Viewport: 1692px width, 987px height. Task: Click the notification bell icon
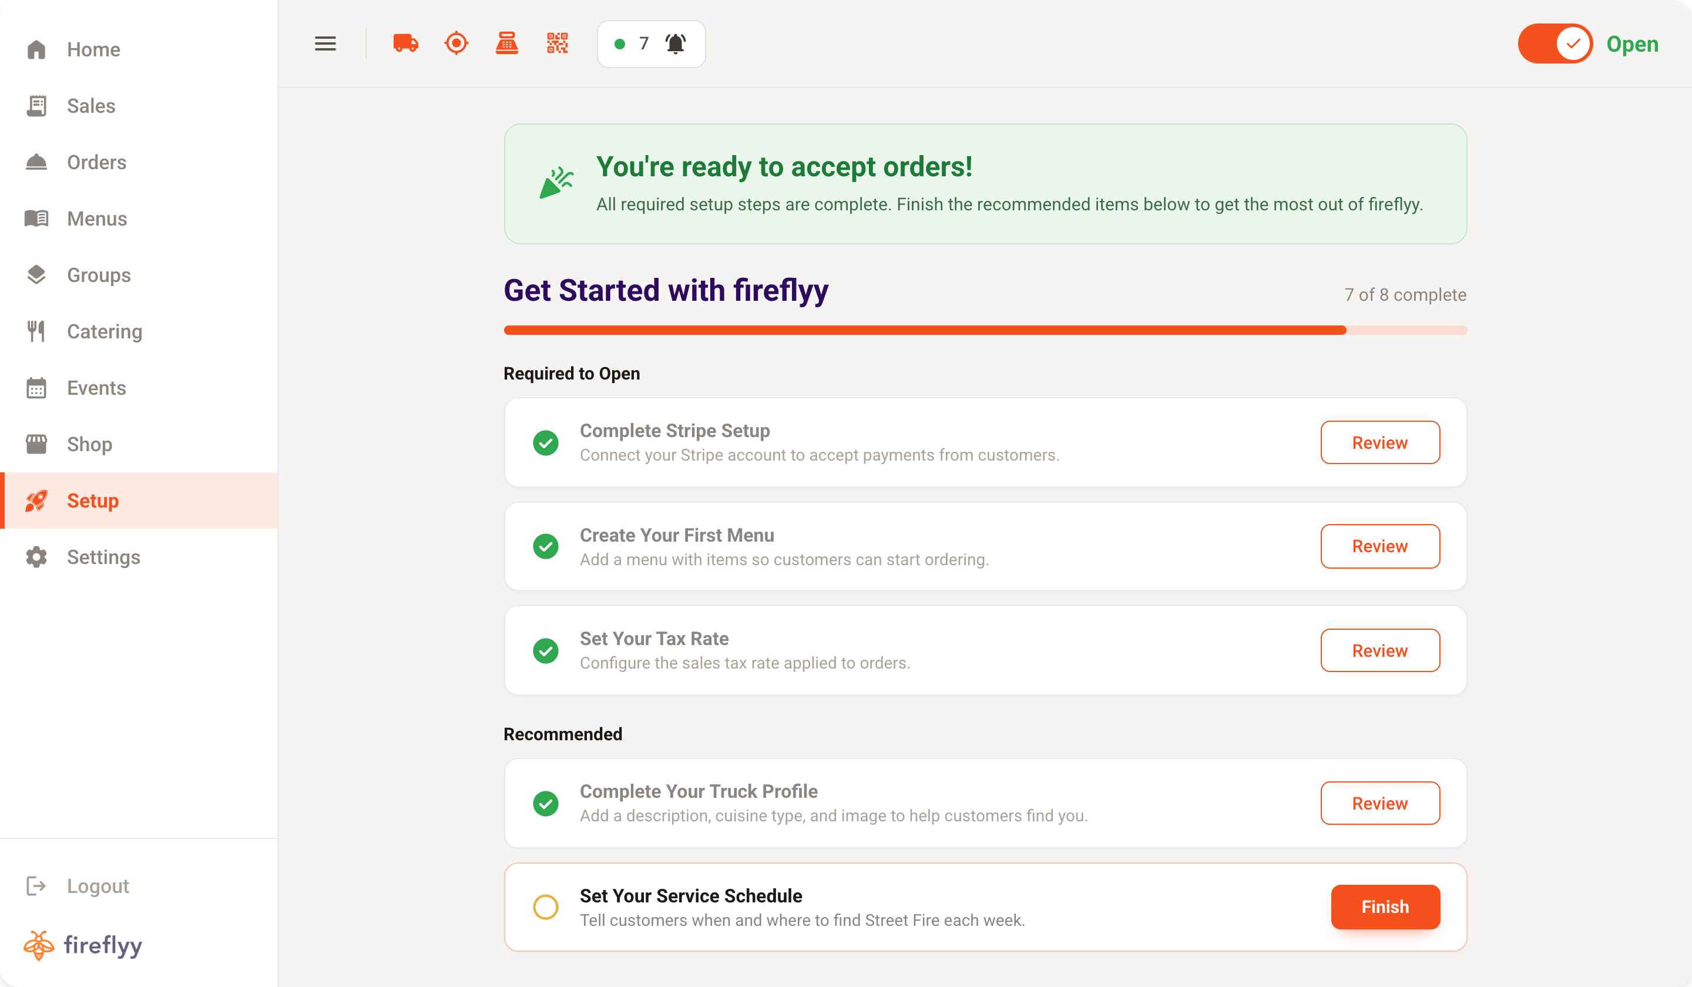(x=675, y=43)
